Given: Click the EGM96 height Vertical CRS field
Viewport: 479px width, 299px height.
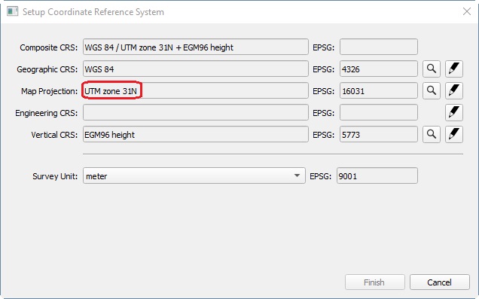Looking at the screenshot, I should [x=196, y=134].
